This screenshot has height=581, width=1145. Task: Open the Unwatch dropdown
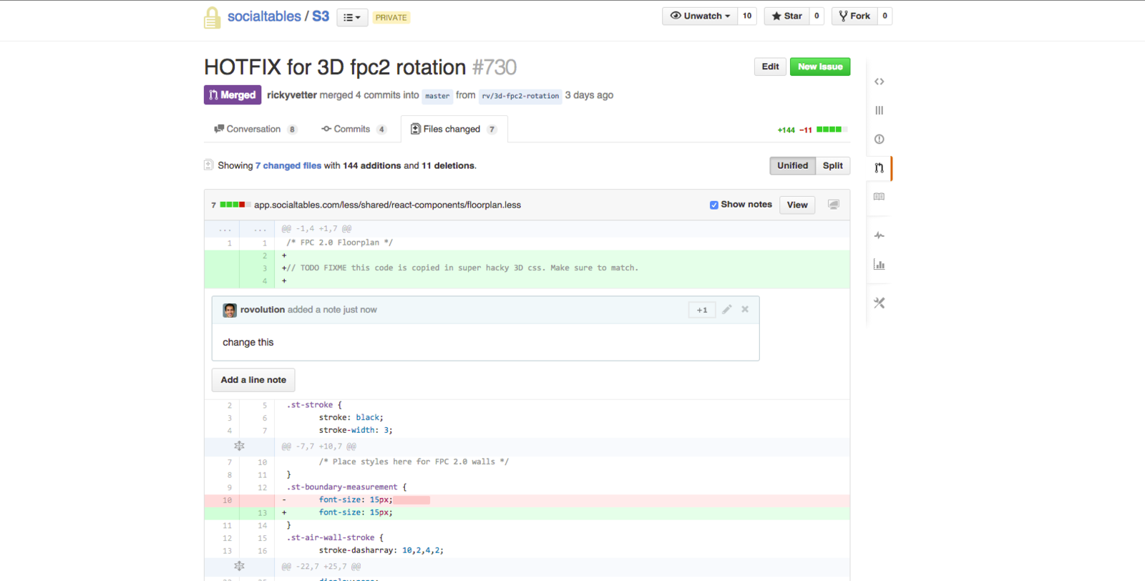pyautogui.click(x=700, y=16)
